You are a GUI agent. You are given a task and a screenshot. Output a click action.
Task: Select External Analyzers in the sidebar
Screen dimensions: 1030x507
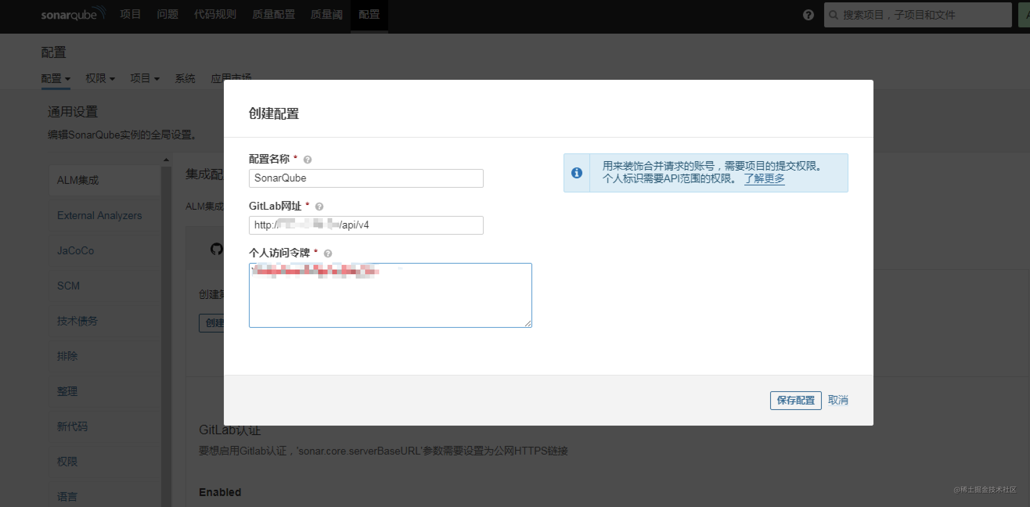[99, 215]
